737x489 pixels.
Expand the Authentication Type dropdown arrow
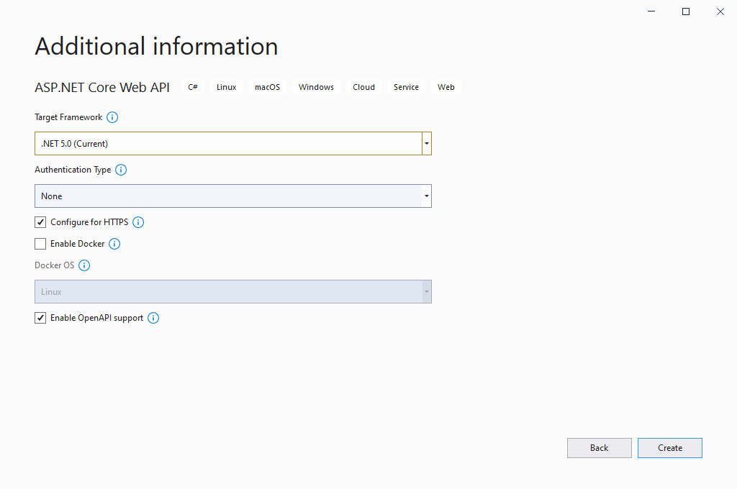(x=427, y=196)
